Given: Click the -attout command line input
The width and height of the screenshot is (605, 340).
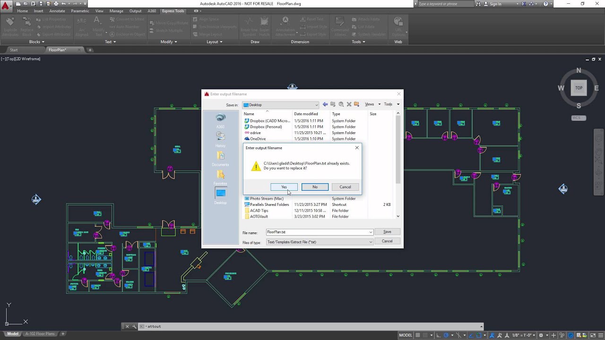Looking at the screenshot, I should (312, 326).
